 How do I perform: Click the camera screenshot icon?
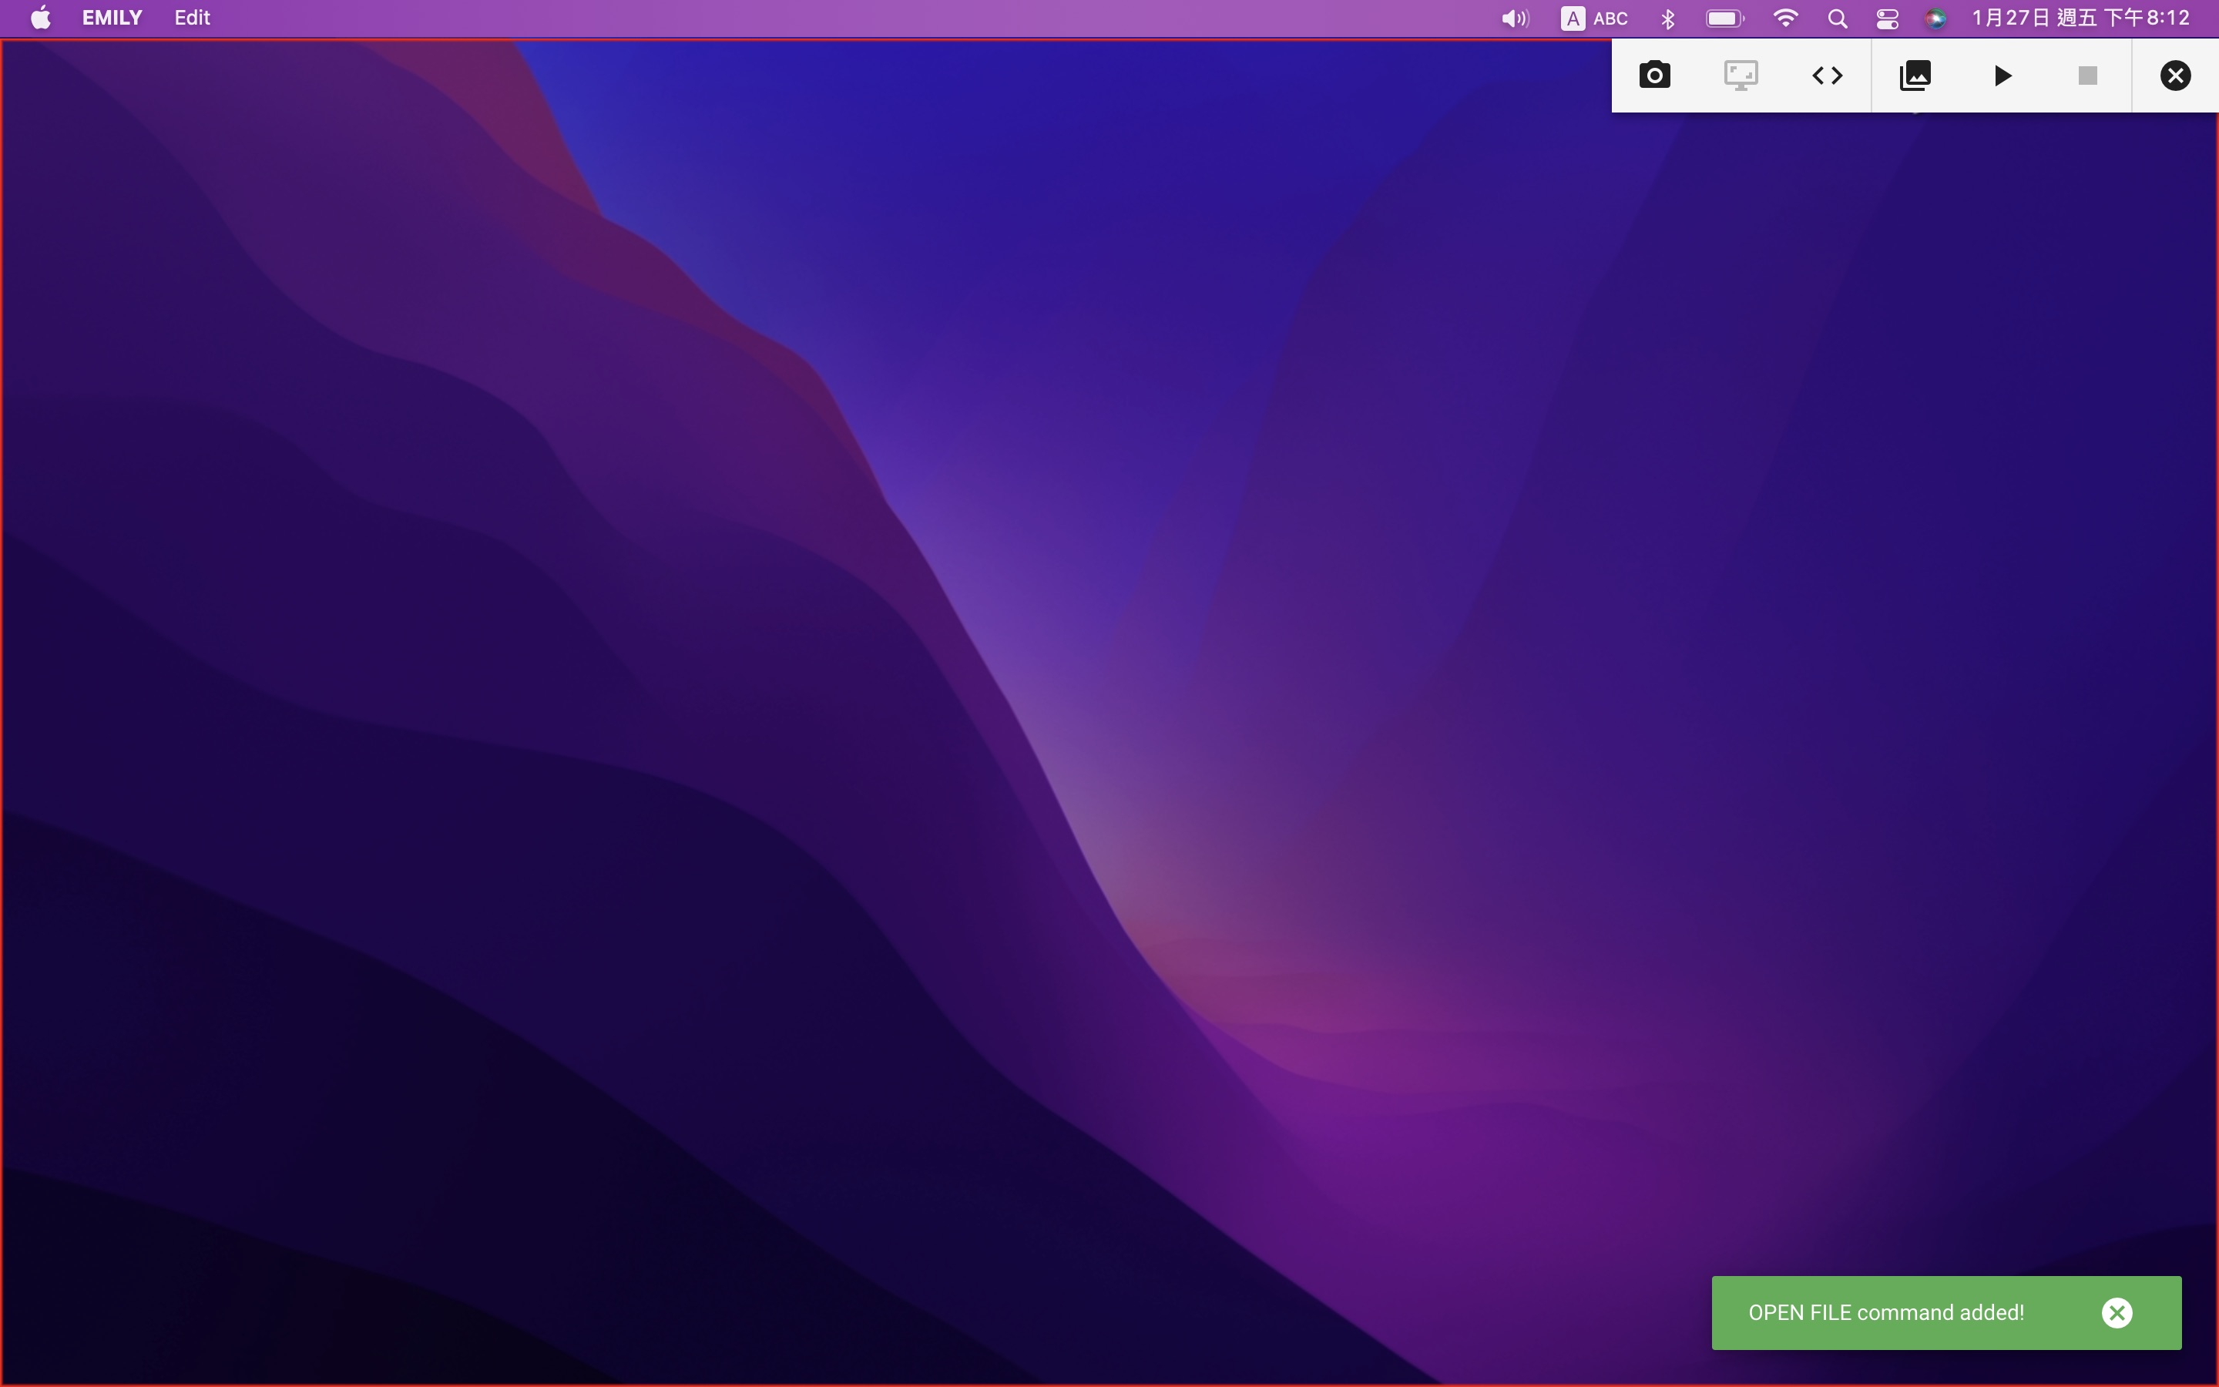pyautogui.click(x=1654, y=76)
